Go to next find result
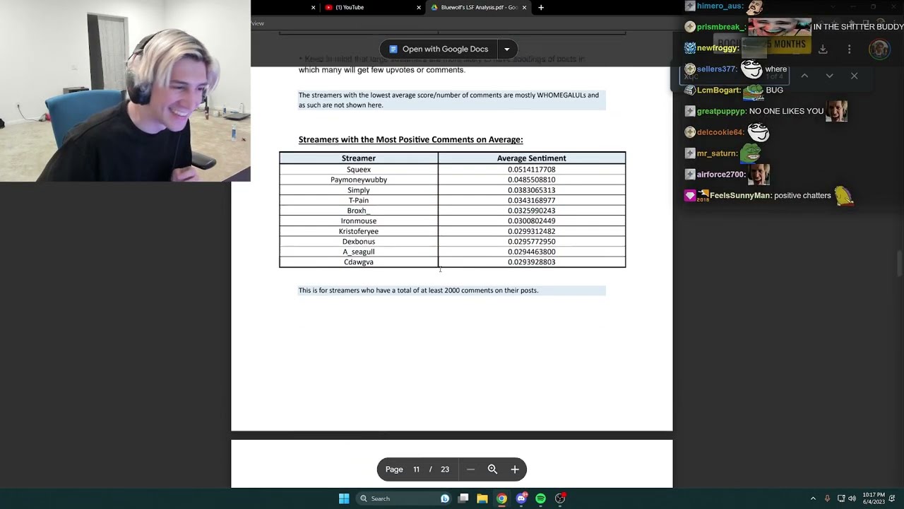Screen dimensions: 904x509 pos(829,76)
